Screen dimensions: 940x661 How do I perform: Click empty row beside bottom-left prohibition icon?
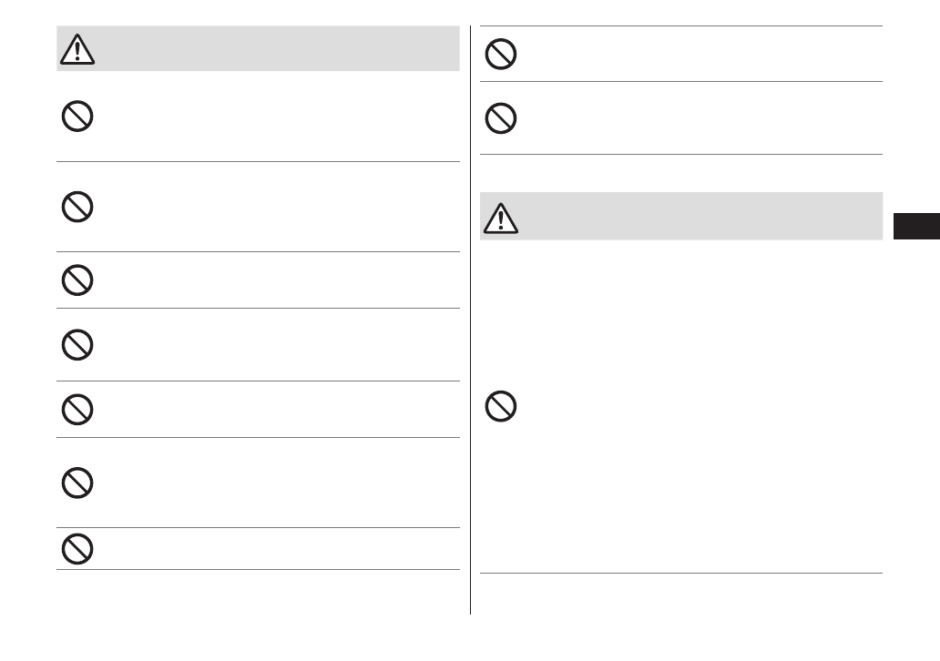click(x=273, y=549)
